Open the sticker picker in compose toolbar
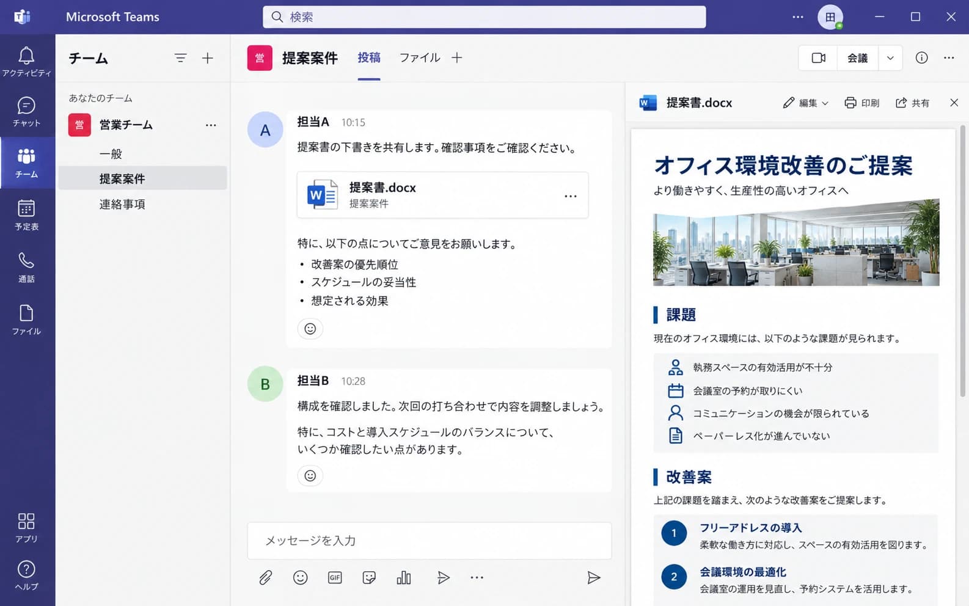969x606 pixels. [369, 577]
